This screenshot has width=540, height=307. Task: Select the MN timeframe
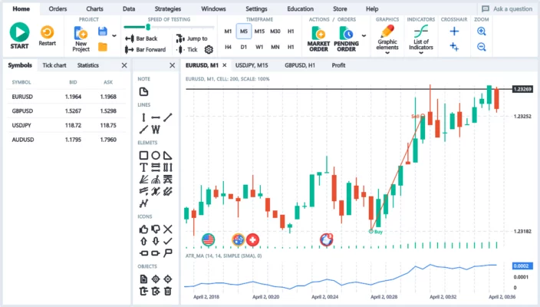(x=275, y=47)
